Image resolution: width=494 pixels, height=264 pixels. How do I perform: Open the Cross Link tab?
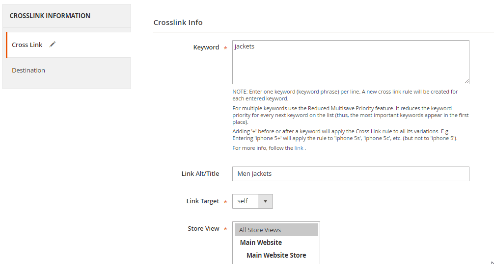pos(27,45)
